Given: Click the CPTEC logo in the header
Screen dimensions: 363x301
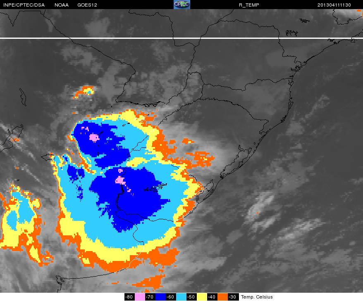Looking at the screenshot, I should [182, 5].
